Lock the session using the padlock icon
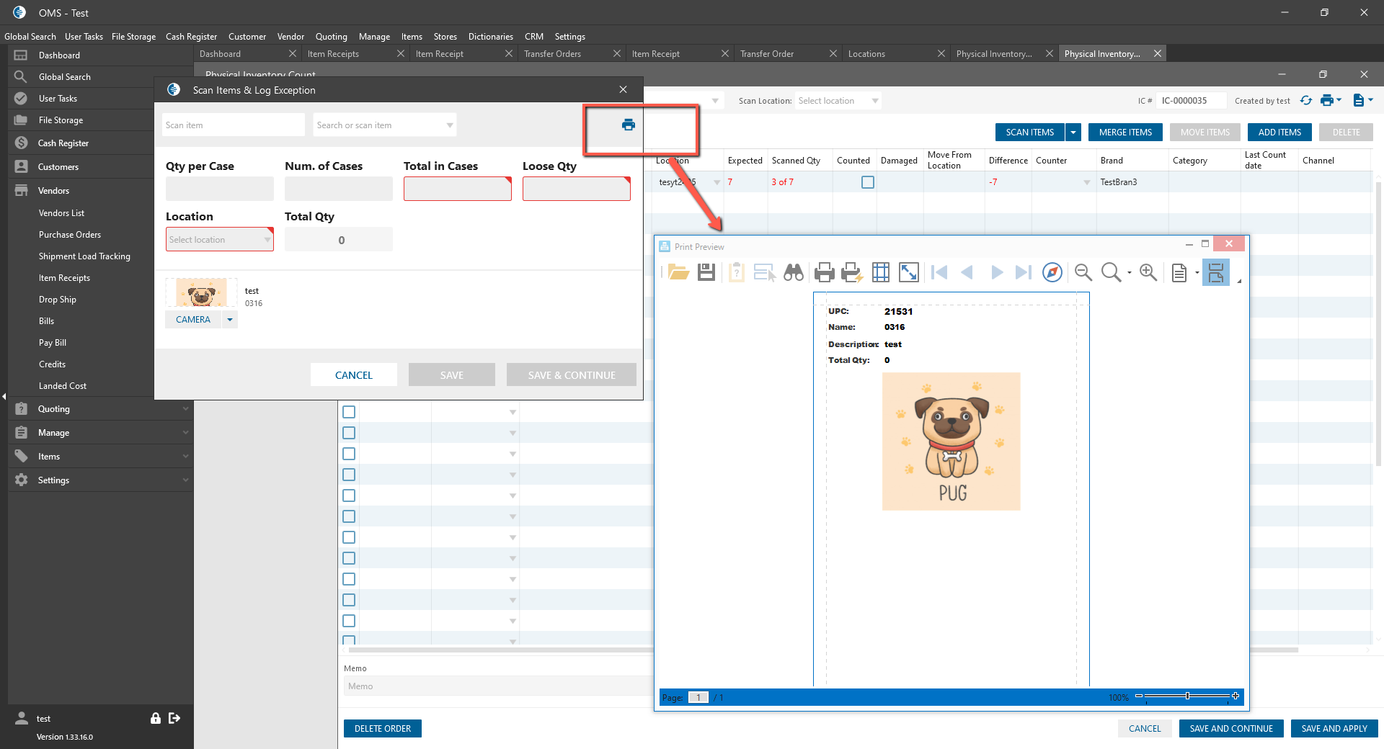 click(x=155, y=718)
